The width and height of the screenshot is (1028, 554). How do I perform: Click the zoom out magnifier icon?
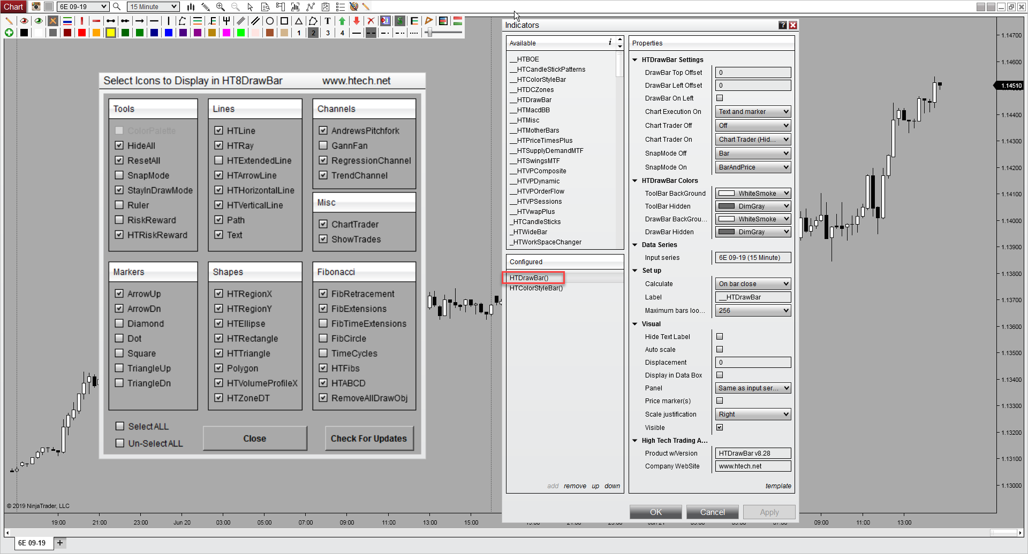point(235,7)
